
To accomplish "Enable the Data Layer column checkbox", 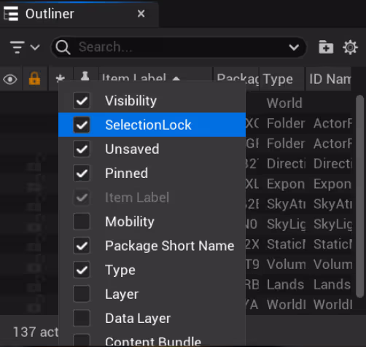I will (x=82, y=319).
